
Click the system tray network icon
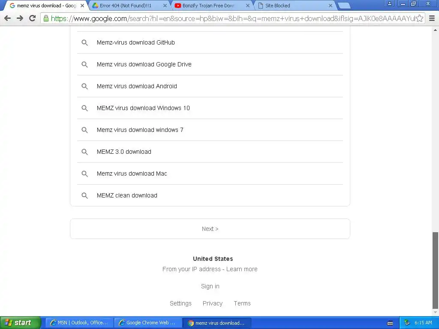(407, 323)
